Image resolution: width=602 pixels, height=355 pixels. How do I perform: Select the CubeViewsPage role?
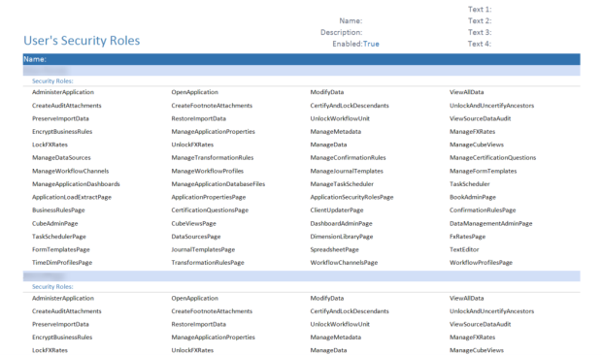(x=193, y=223)
